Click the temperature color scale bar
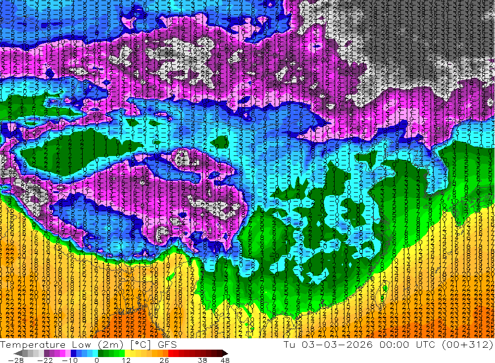 [x=121, y=353]
